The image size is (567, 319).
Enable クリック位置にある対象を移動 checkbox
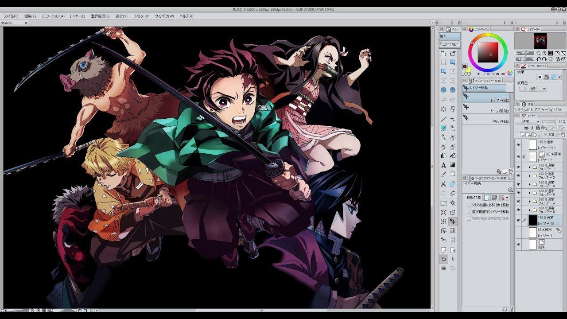click(469, 205)
